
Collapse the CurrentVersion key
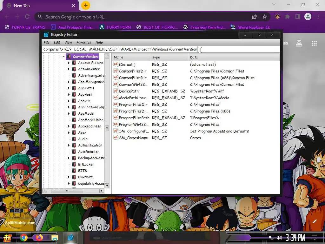63,57
